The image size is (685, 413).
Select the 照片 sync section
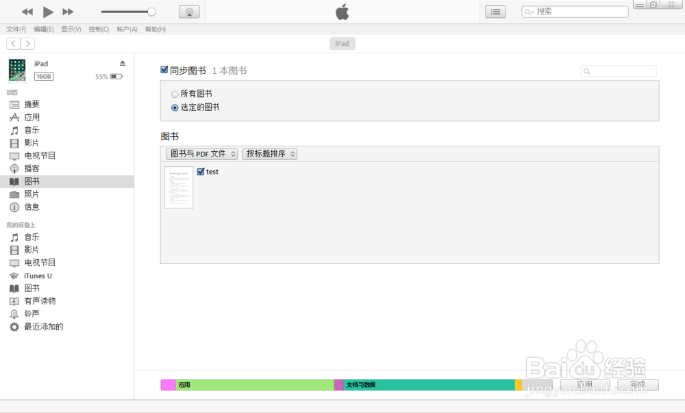[x=31, y=194]
